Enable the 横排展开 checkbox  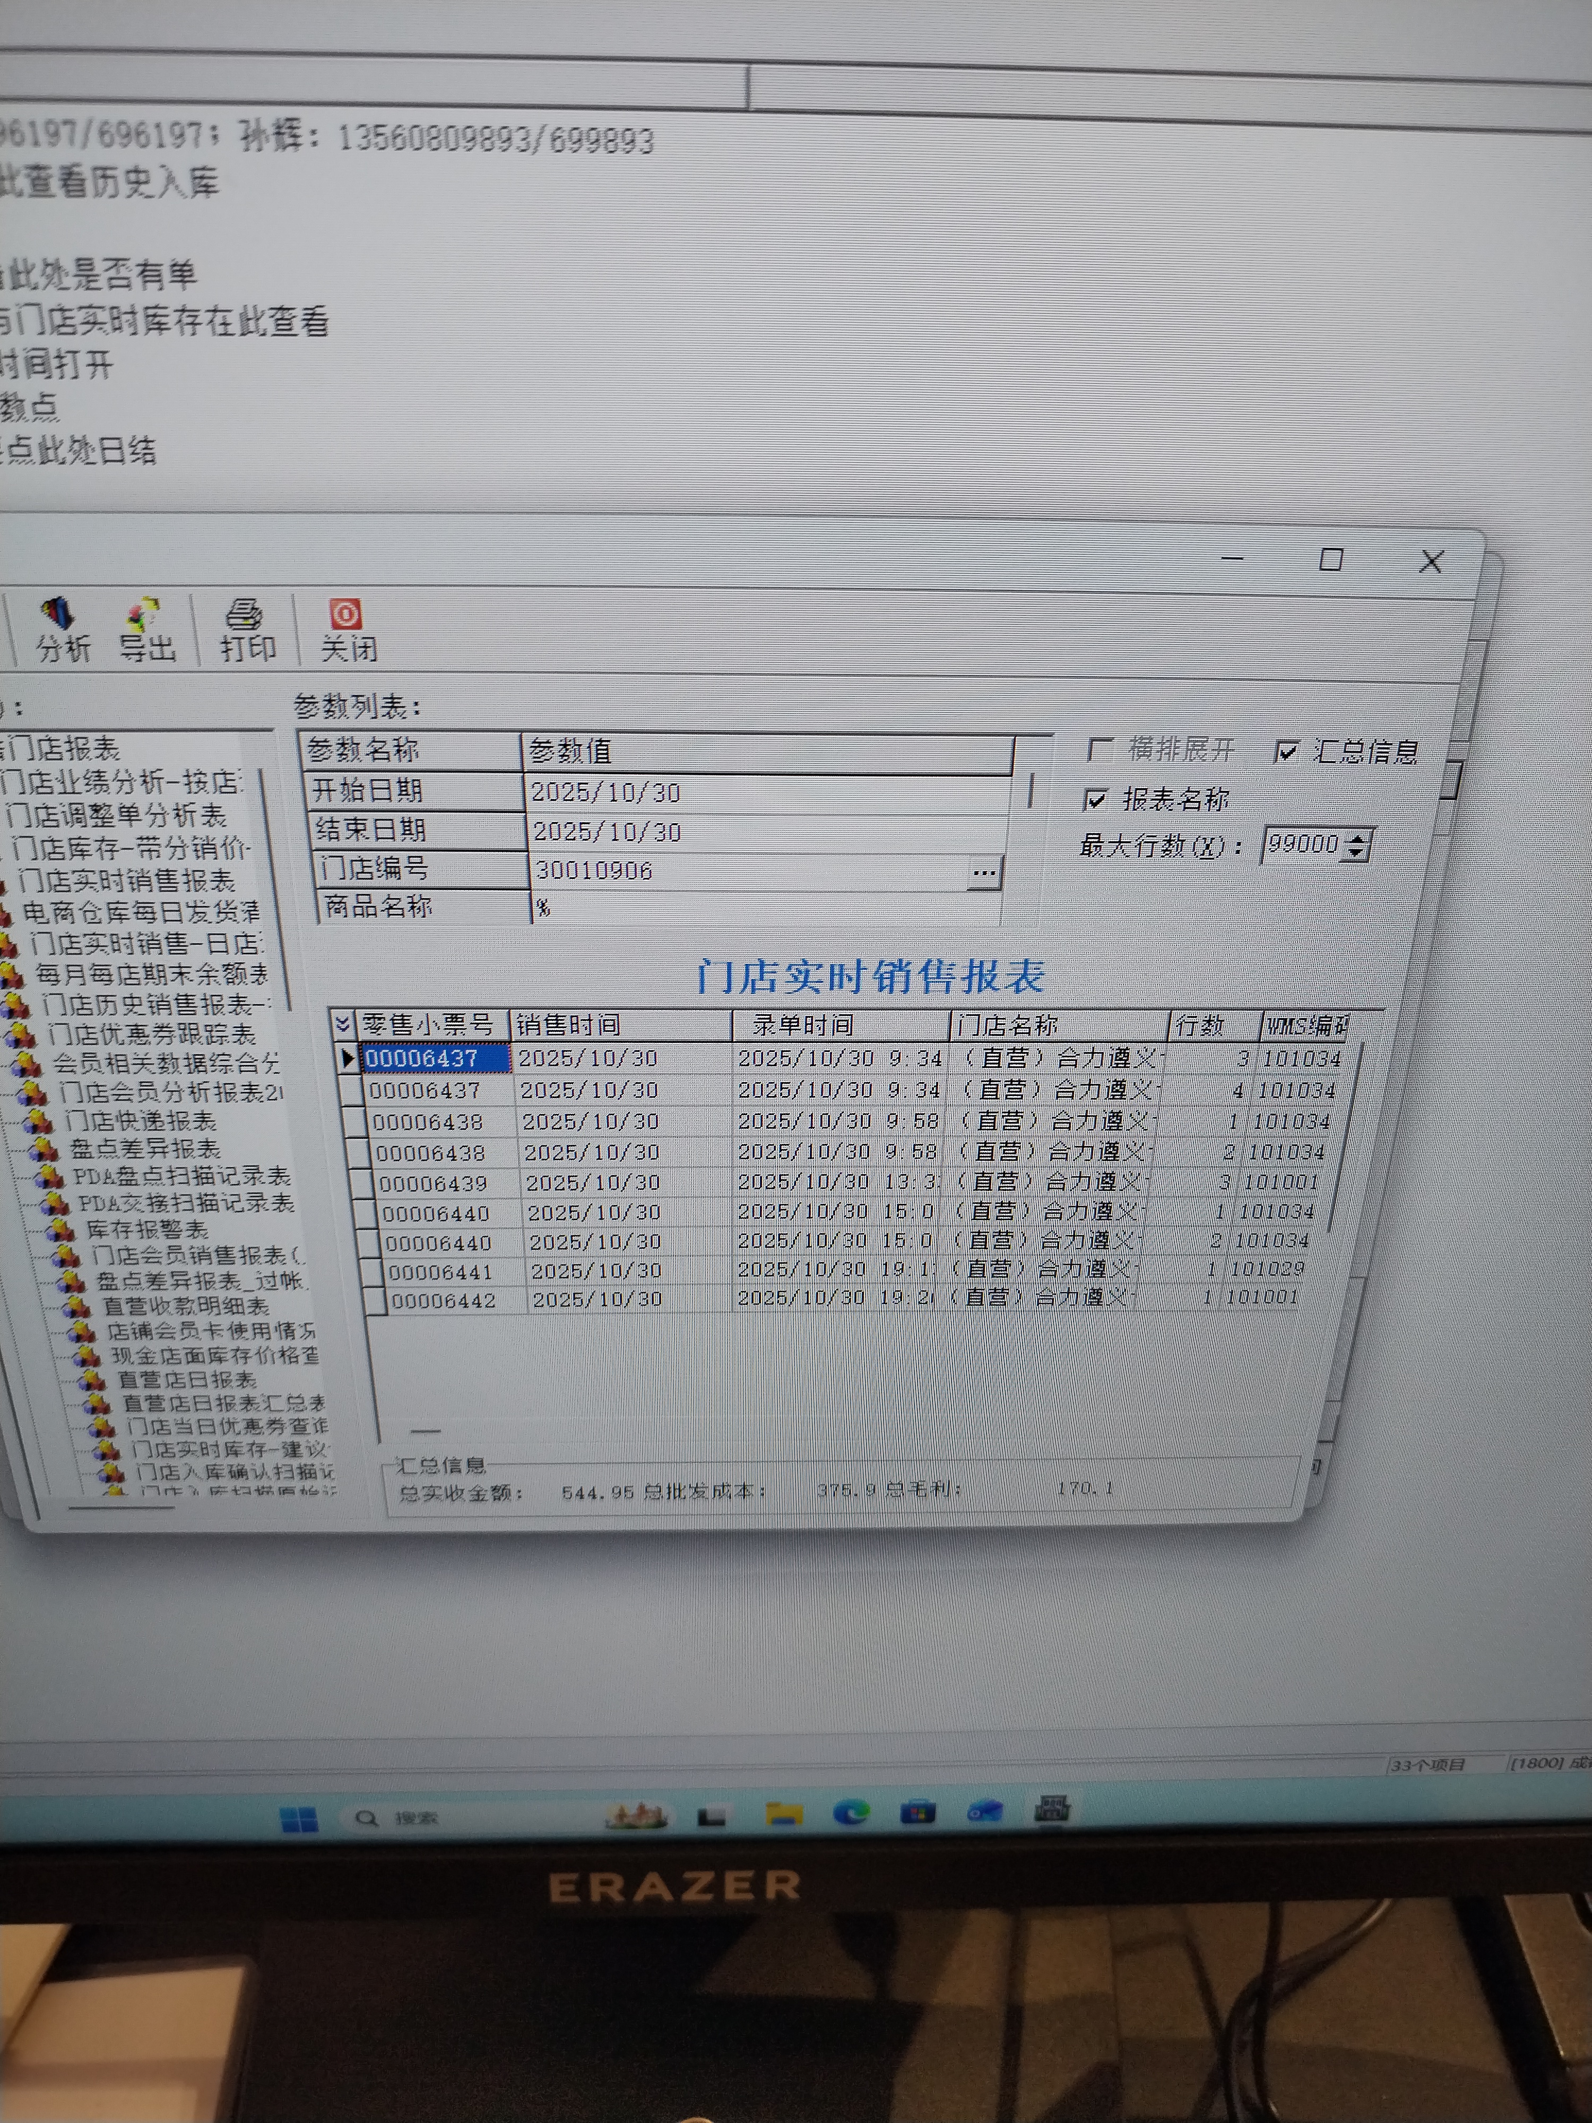coord(1101,748)
